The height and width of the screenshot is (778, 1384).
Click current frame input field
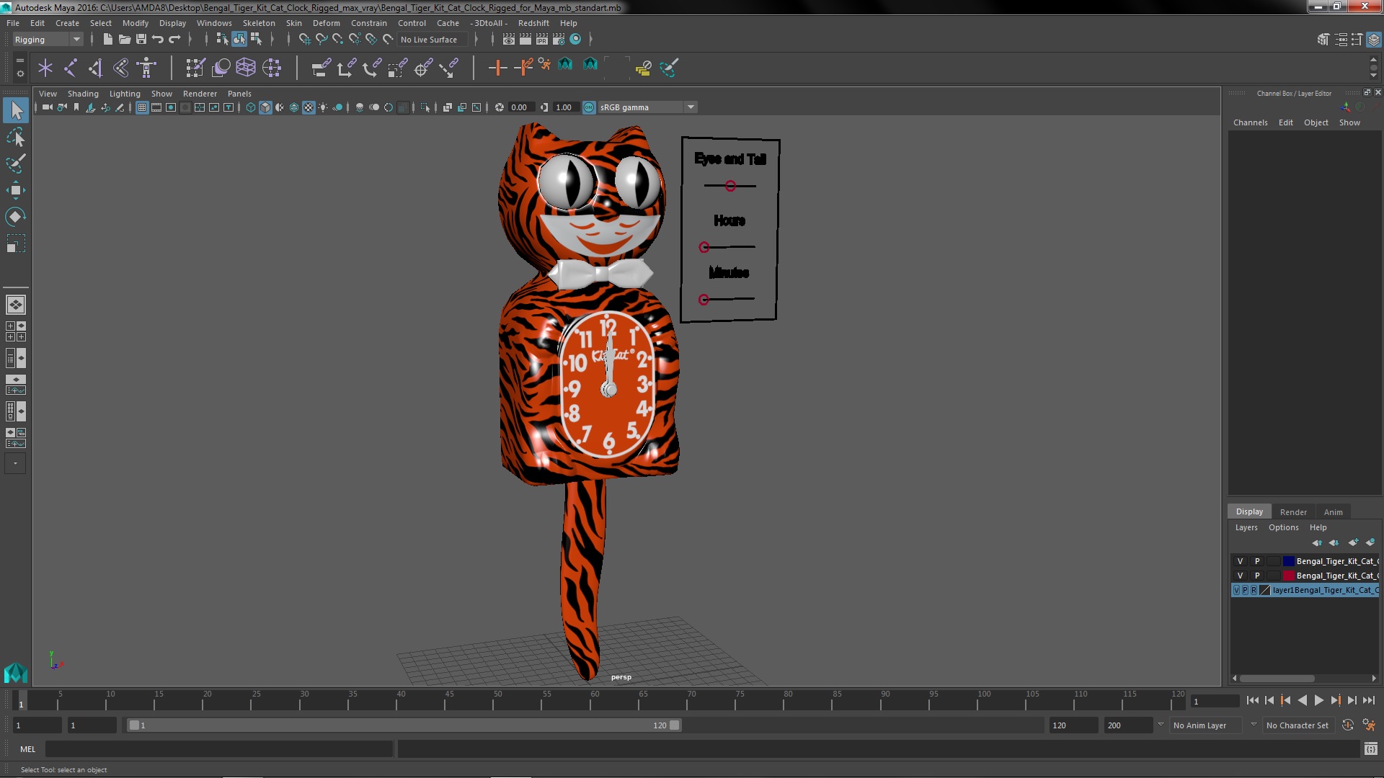(1215, 702)
